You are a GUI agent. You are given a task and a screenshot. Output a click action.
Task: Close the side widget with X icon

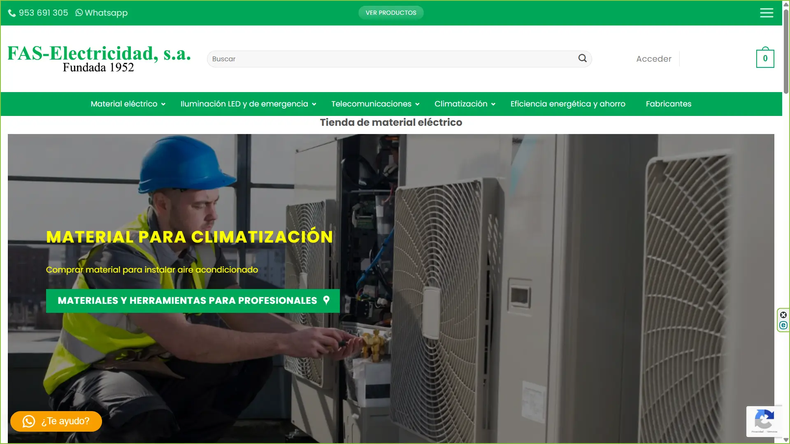pos(783,315)
